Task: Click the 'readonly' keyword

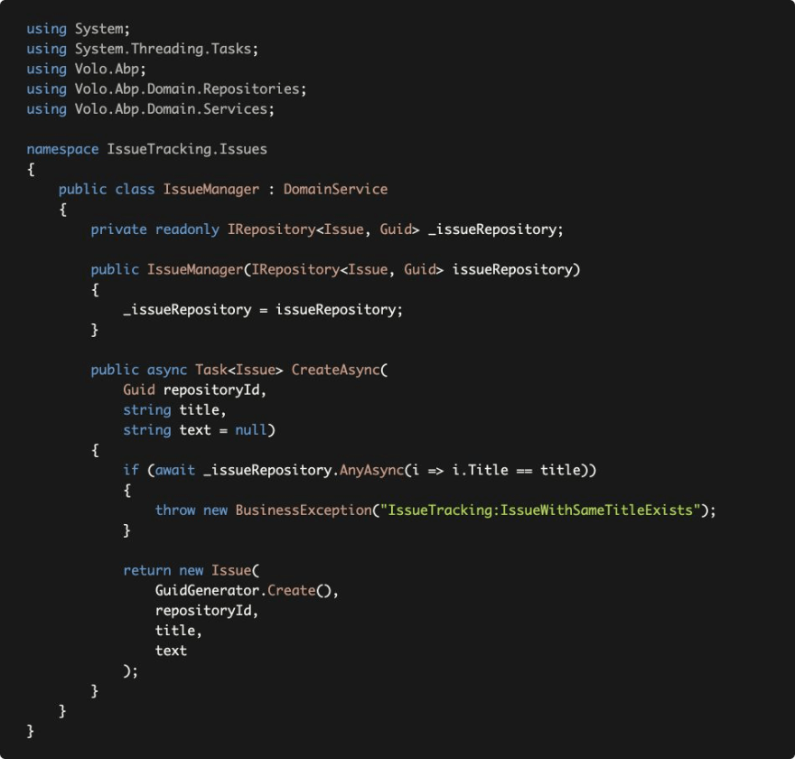Action: (x=187, y=230)
